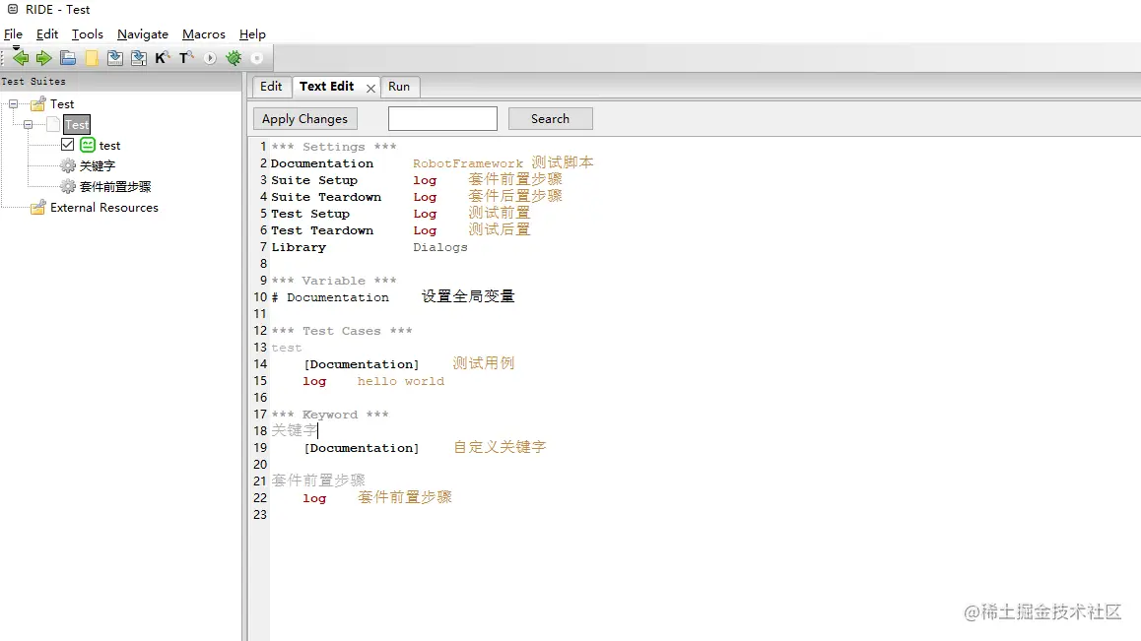This screenshot has width=1141, height=641.
Task: Switch to the Edit tab
Action: pos(271,87)
